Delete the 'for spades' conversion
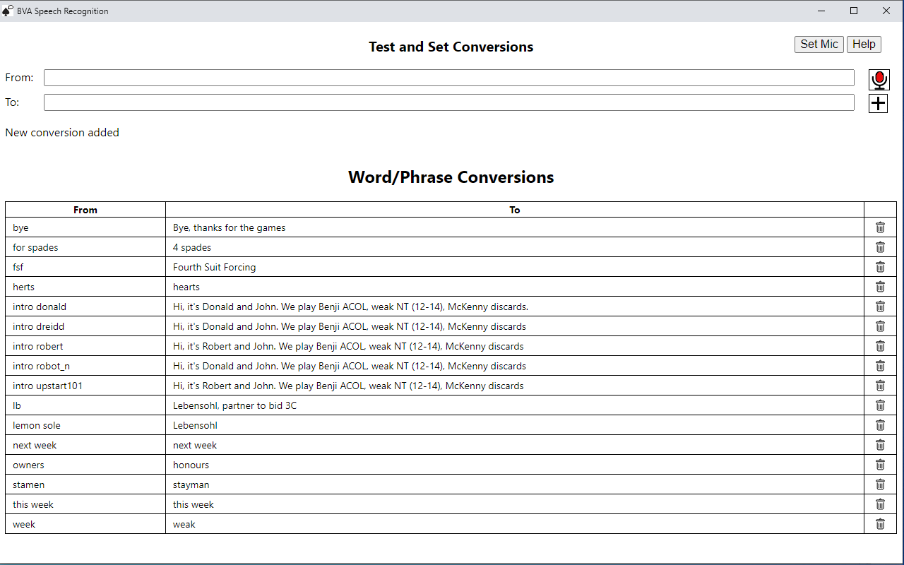 (x=880, y=247)
